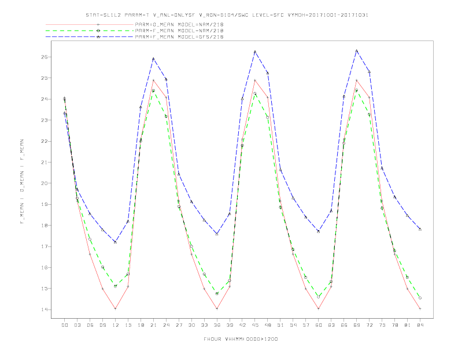Click y-axis tick label 24
This screenshot has height=354, width=458.
(x=44, y=99)
